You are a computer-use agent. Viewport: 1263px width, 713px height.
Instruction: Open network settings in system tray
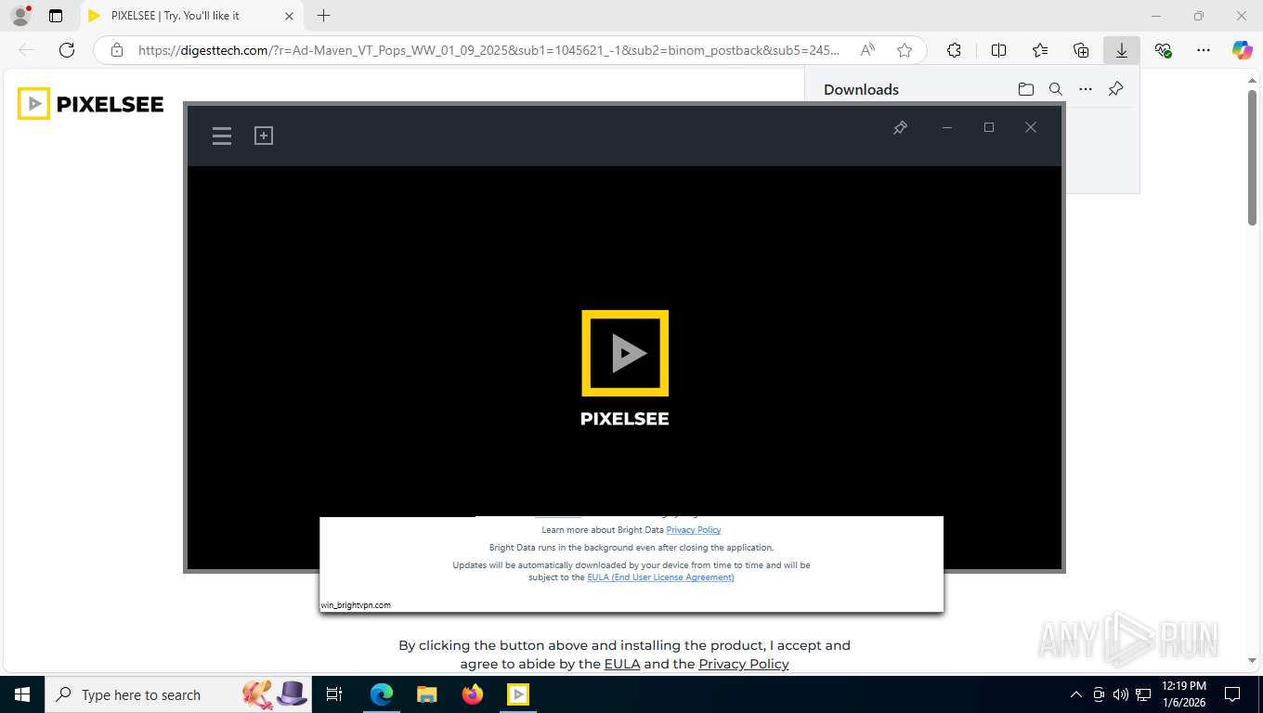pyautogui.click(x=1143, y=694)
